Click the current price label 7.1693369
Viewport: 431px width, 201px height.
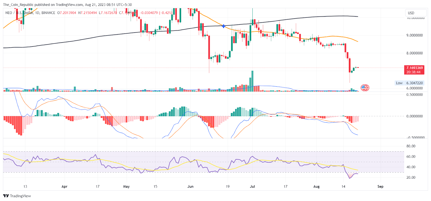(x=415, y=68)
